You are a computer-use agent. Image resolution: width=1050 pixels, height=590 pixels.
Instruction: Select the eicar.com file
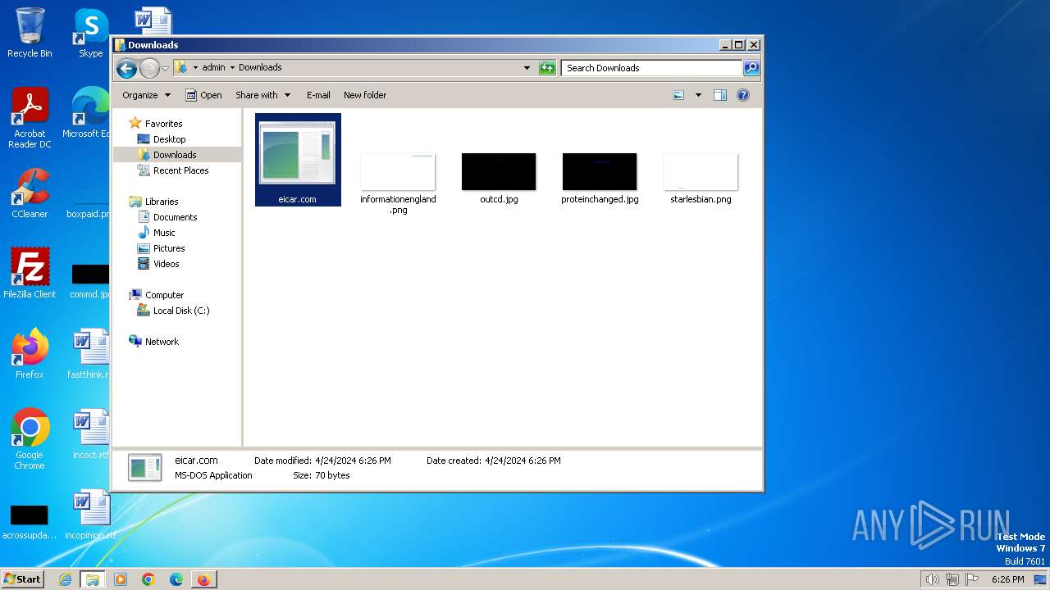click(x=298, y=160)
